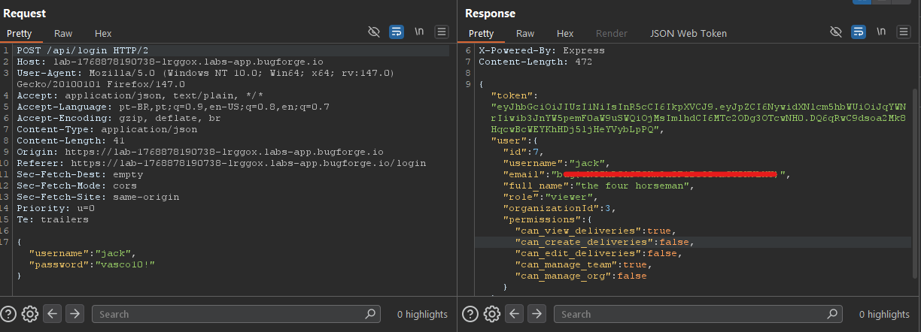Switch Response view to Raw tab
Screen dimensions: 921x332
pos(525,33)
